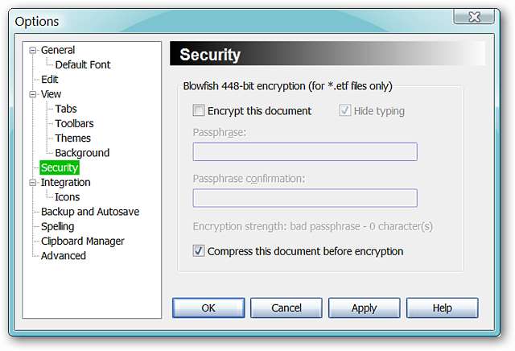
Task: Collapse the General tree node
Action: point(33,50)
